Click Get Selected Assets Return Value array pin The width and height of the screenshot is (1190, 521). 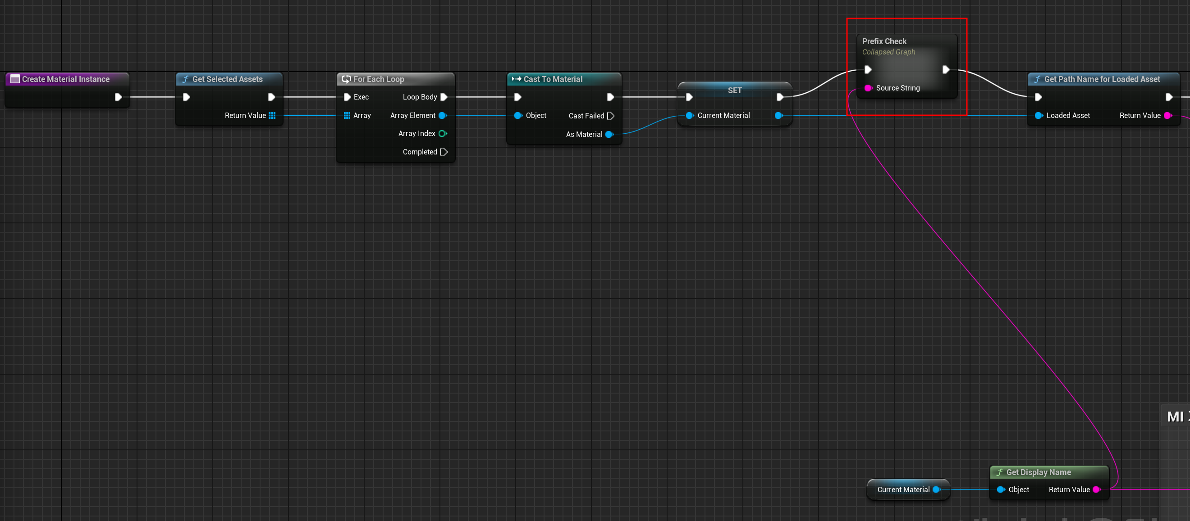tap(272, 115)
